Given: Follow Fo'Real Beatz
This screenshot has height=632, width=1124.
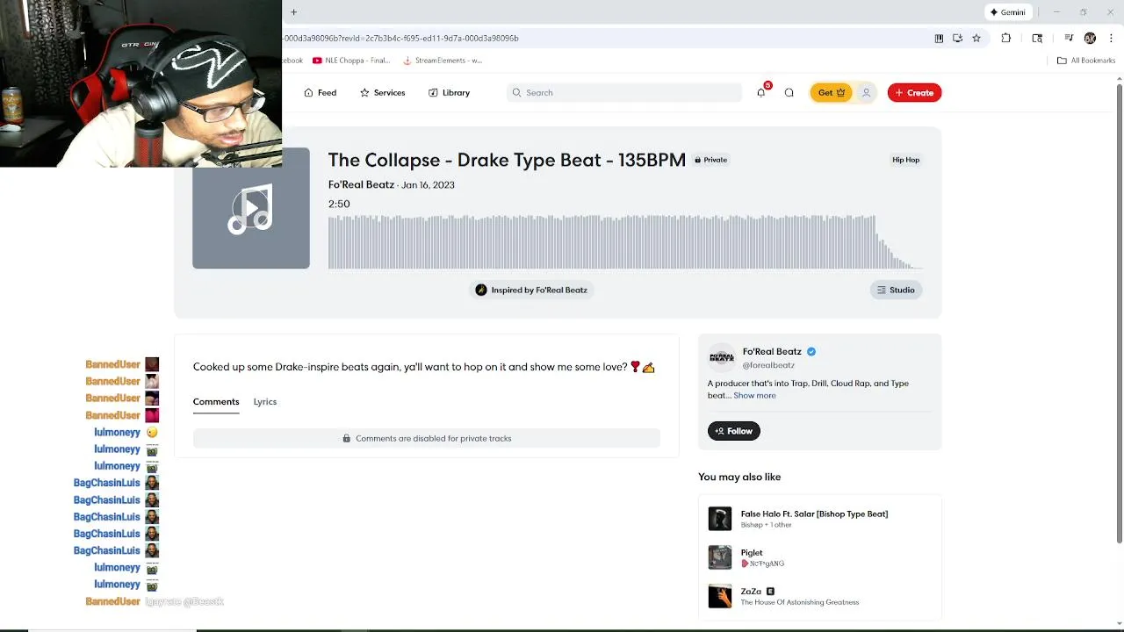Looking at the screenshot, I should pyautogui.click(x=733, y=431).
